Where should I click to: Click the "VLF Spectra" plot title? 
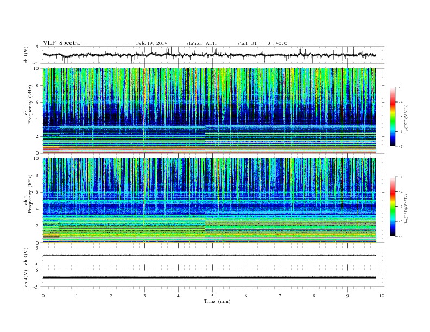61,43
